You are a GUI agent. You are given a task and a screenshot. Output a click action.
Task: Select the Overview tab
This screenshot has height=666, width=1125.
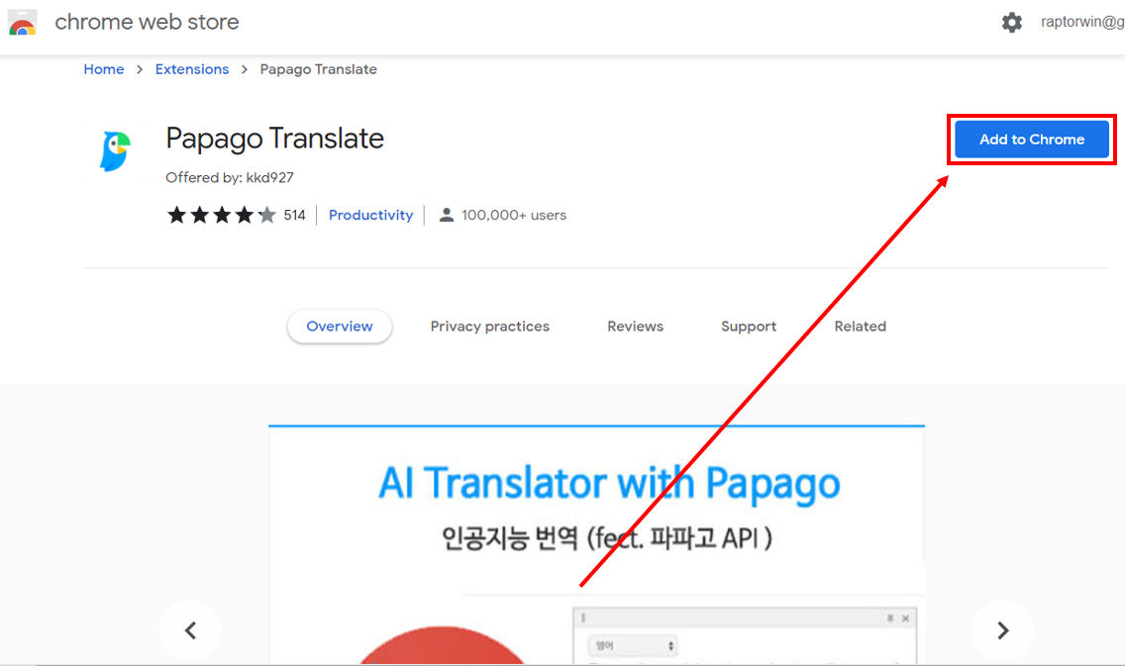[x=340, y=327]
